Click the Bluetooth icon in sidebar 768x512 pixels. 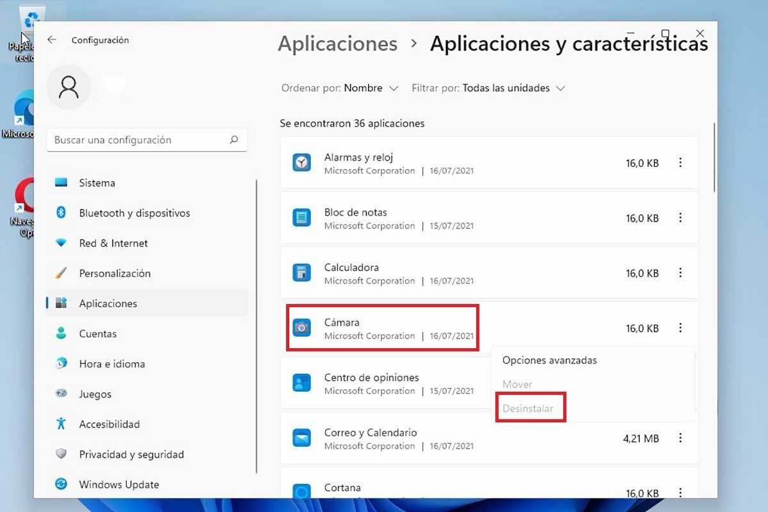click(x=61, y=213)
